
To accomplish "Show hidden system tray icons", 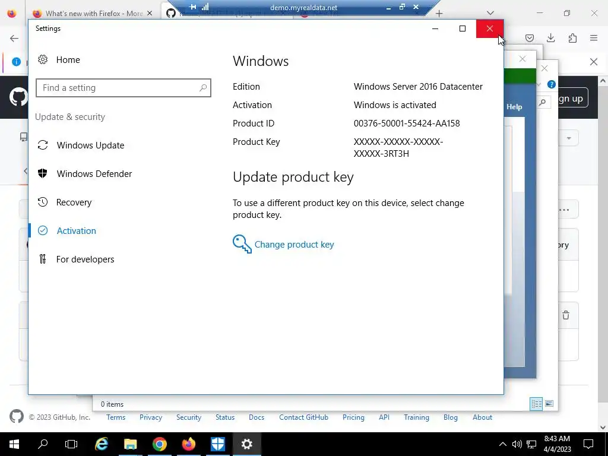I will coord(502,444).
